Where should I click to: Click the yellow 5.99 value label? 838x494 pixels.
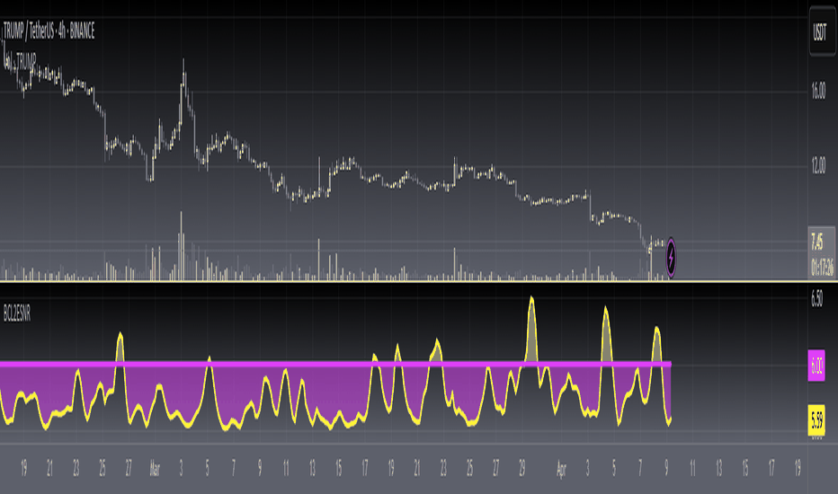[x=816, y=420]
